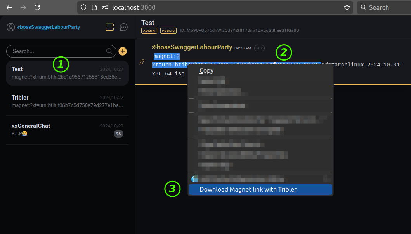Select the Test chat in the sidebar
Viewport: 411px width, 234px height.
coord(67,73)
